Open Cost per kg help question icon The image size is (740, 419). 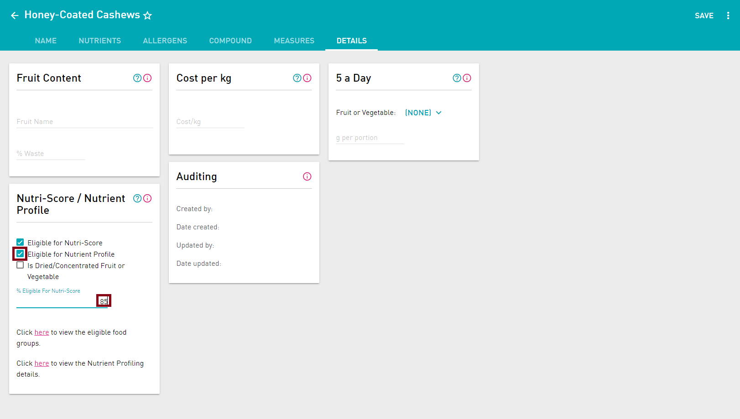coord(297,78)
